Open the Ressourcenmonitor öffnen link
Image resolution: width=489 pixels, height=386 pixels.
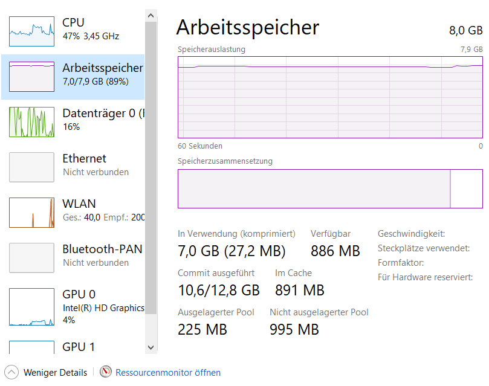coord(168,373)
